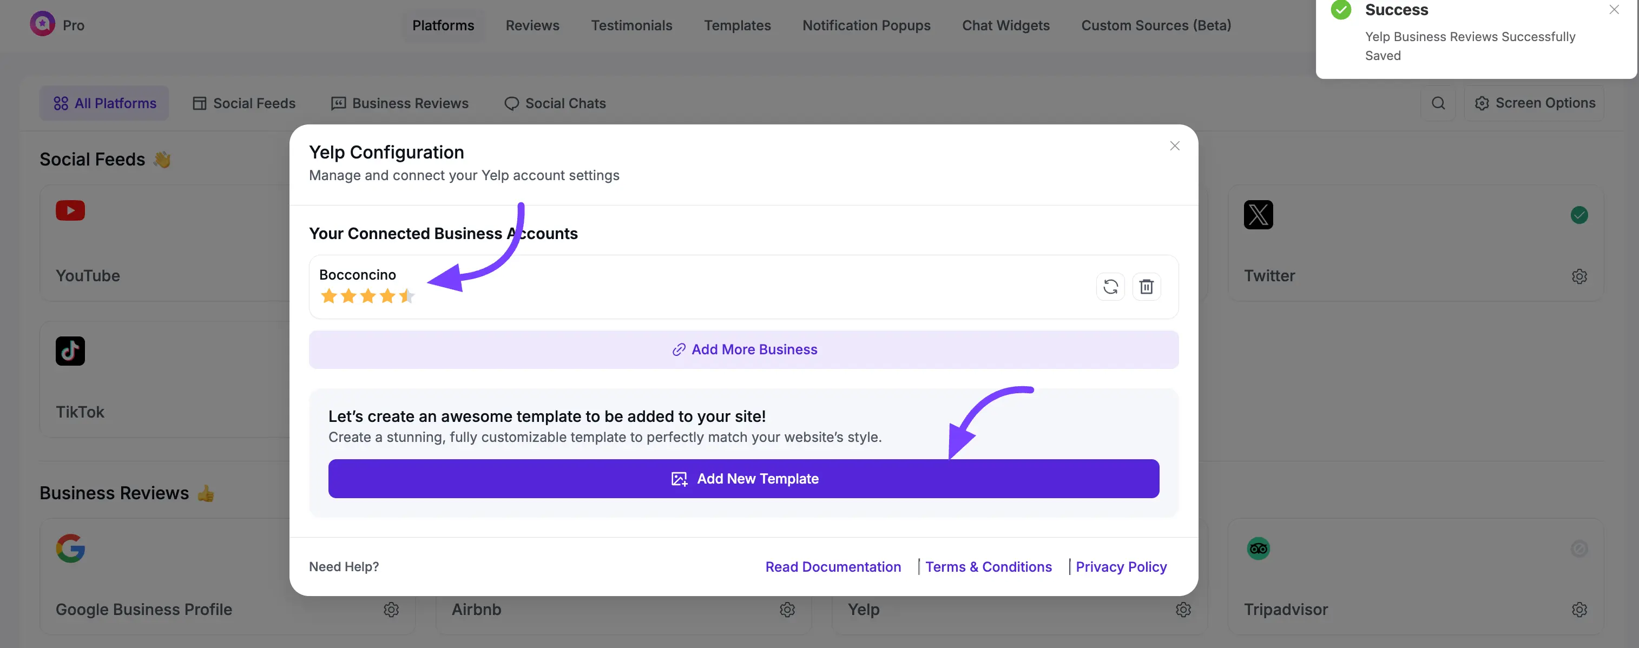1639x648 pixels.
Task: Click the Tripadvisor owl icon
Action: [1258, 548]
